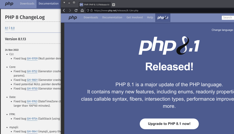The width and height of the screenshot is (234, 134).
Task: Open bug GH-9801 link
Action: 32,80
